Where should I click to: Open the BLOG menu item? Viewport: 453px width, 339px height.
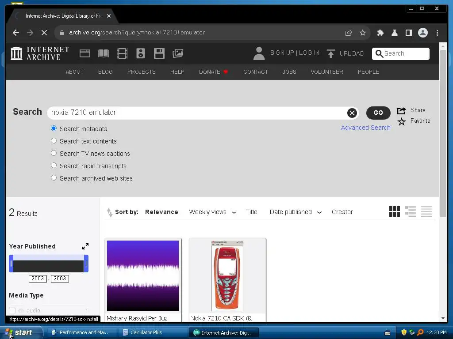105,72
